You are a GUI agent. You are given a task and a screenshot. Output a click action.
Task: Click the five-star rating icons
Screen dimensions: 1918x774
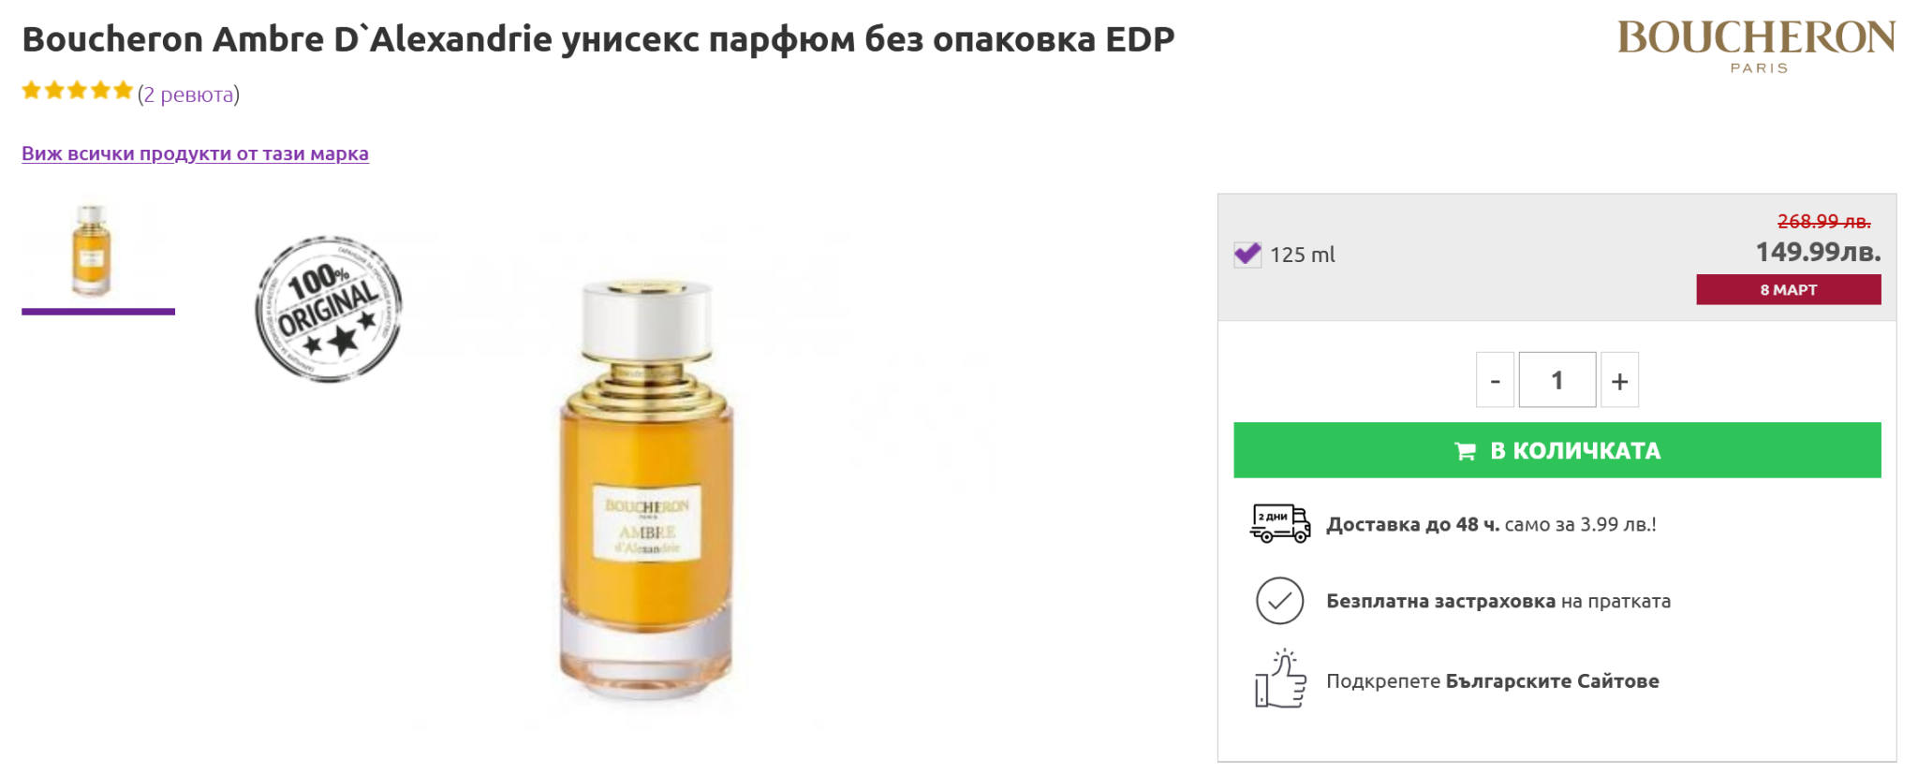78,91
